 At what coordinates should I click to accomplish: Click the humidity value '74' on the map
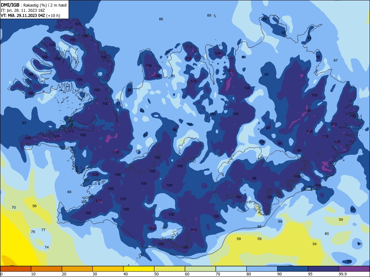(x=47, y=247)
